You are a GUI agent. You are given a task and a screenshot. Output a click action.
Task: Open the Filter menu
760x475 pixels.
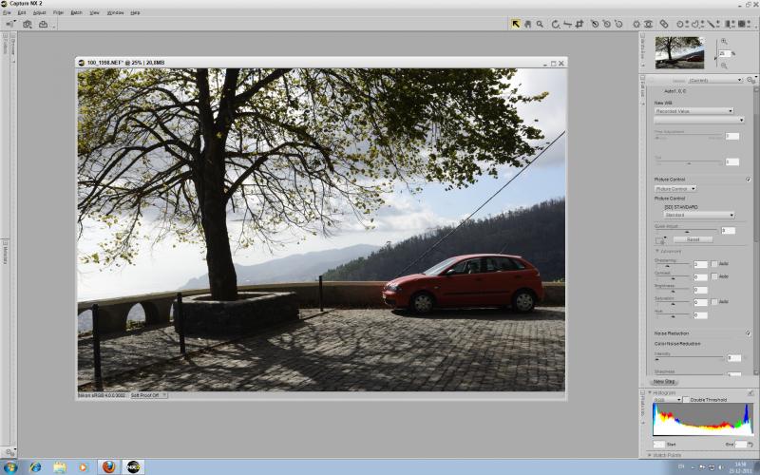(58, 12)
